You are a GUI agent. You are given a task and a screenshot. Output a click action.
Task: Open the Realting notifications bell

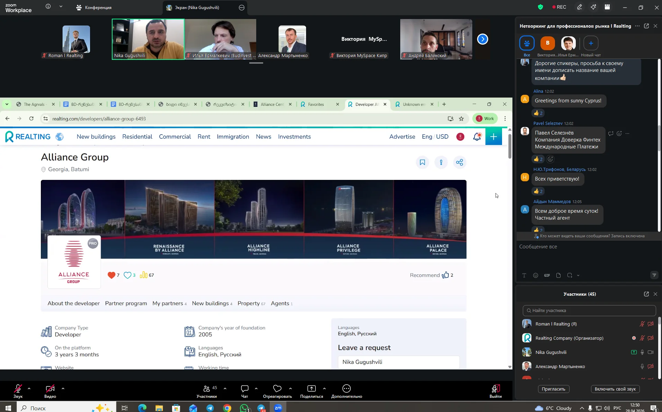coord(477,137)
